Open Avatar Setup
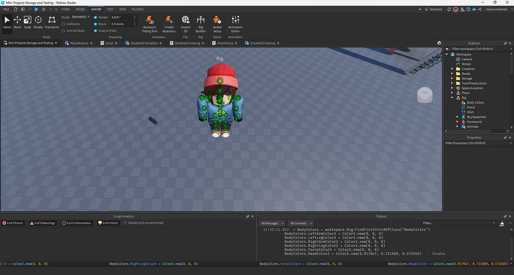 217,24
